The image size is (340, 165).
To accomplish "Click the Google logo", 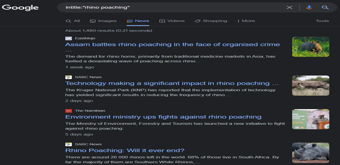I will click(x=20, y=8).
